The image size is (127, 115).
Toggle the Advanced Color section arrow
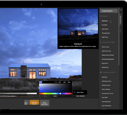tap(116, 72)
